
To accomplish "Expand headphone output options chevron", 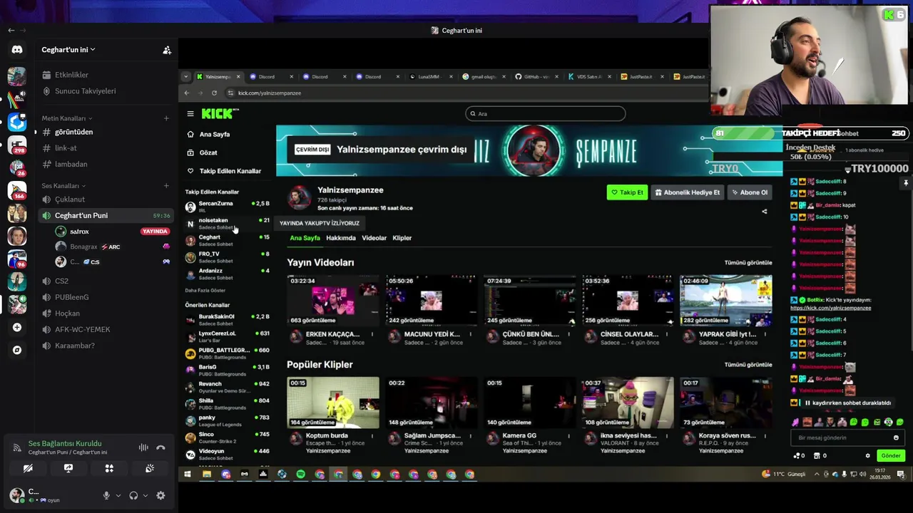I will click(x=146, y=495).
